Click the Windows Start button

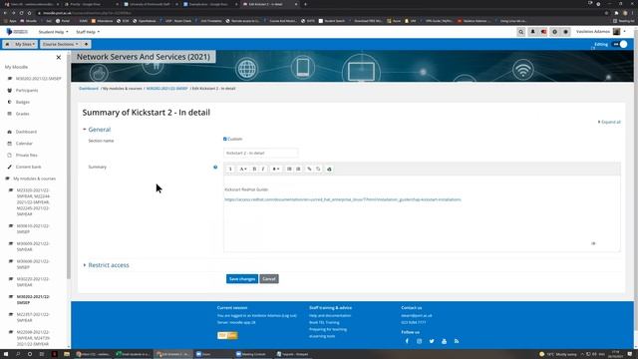(x=6, y=354)
